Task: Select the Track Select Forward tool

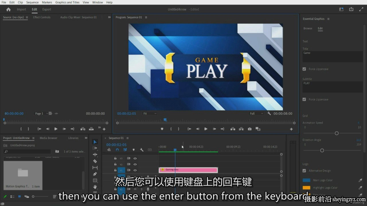Action: [95, 148]
